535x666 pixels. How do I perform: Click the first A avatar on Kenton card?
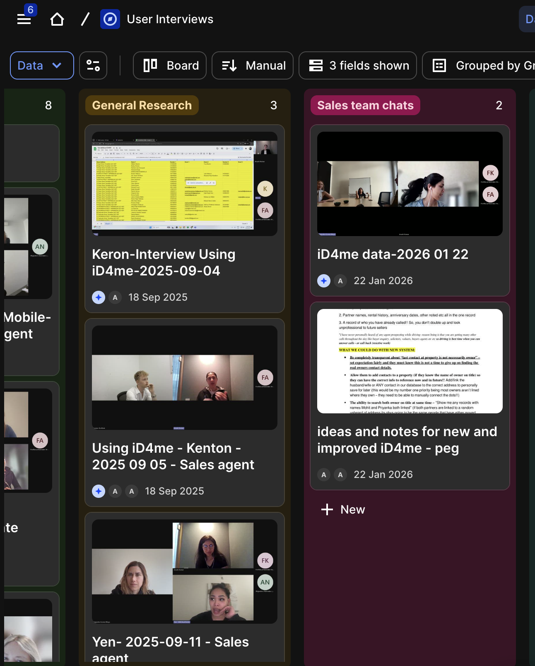click(x=115, y=491)
